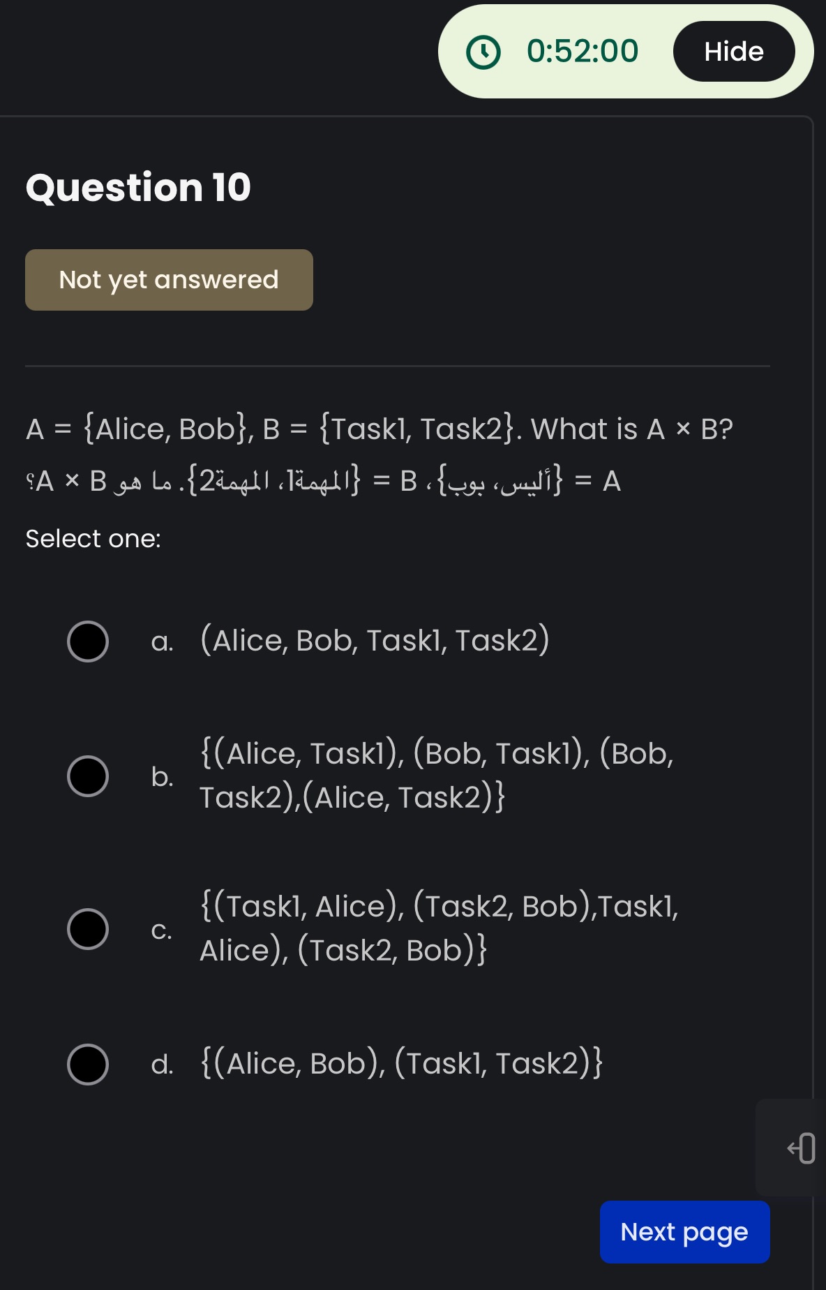Choose option c radio button
Image resolution: width=826 pixels, height=1290 pixels.
coord(89,928)
